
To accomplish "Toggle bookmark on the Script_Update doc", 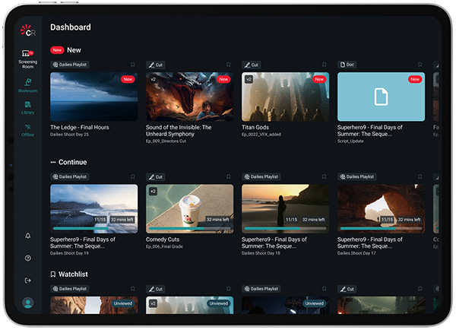I will click(x=420, y=65).
